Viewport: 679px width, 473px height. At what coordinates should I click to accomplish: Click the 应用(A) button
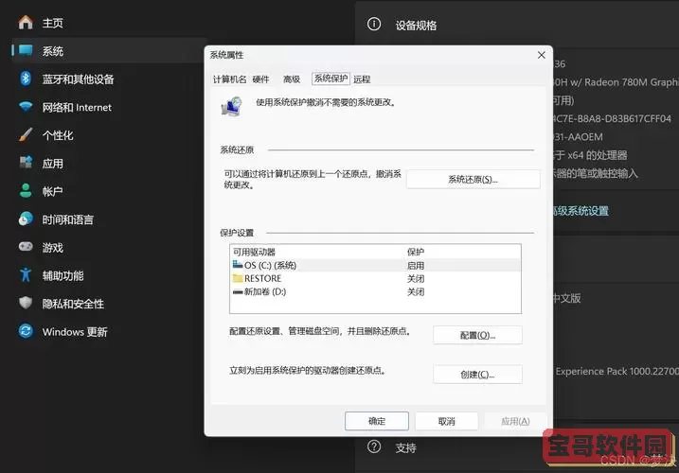pos(515,421)
